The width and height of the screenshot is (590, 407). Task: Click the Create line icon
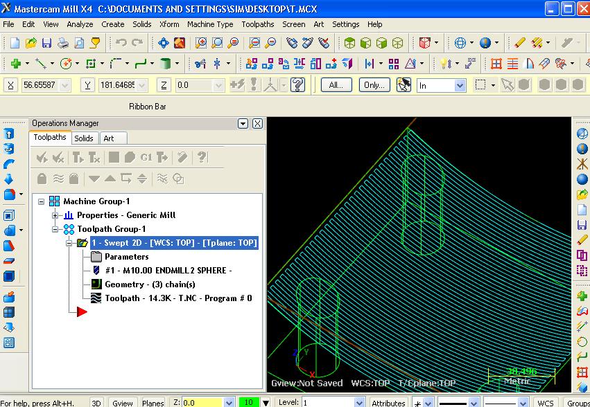click(x=41, y=64)
